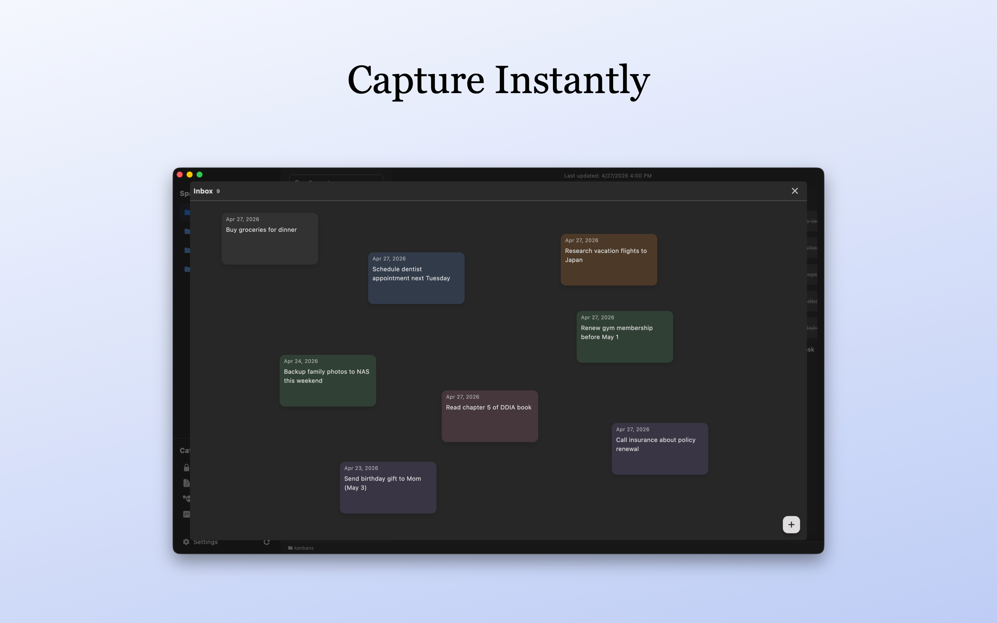Select the blue "Schedule dentist appointment" note

tap(416, 278)
